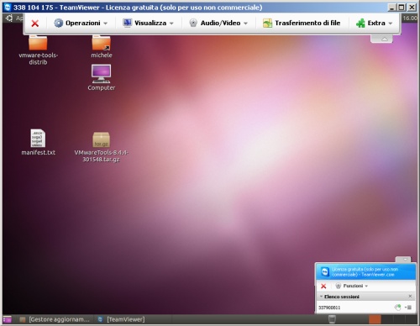Switch to TeamViewer taskbar window
Viewport: 420px width, 326px height.
click(122, 319)
